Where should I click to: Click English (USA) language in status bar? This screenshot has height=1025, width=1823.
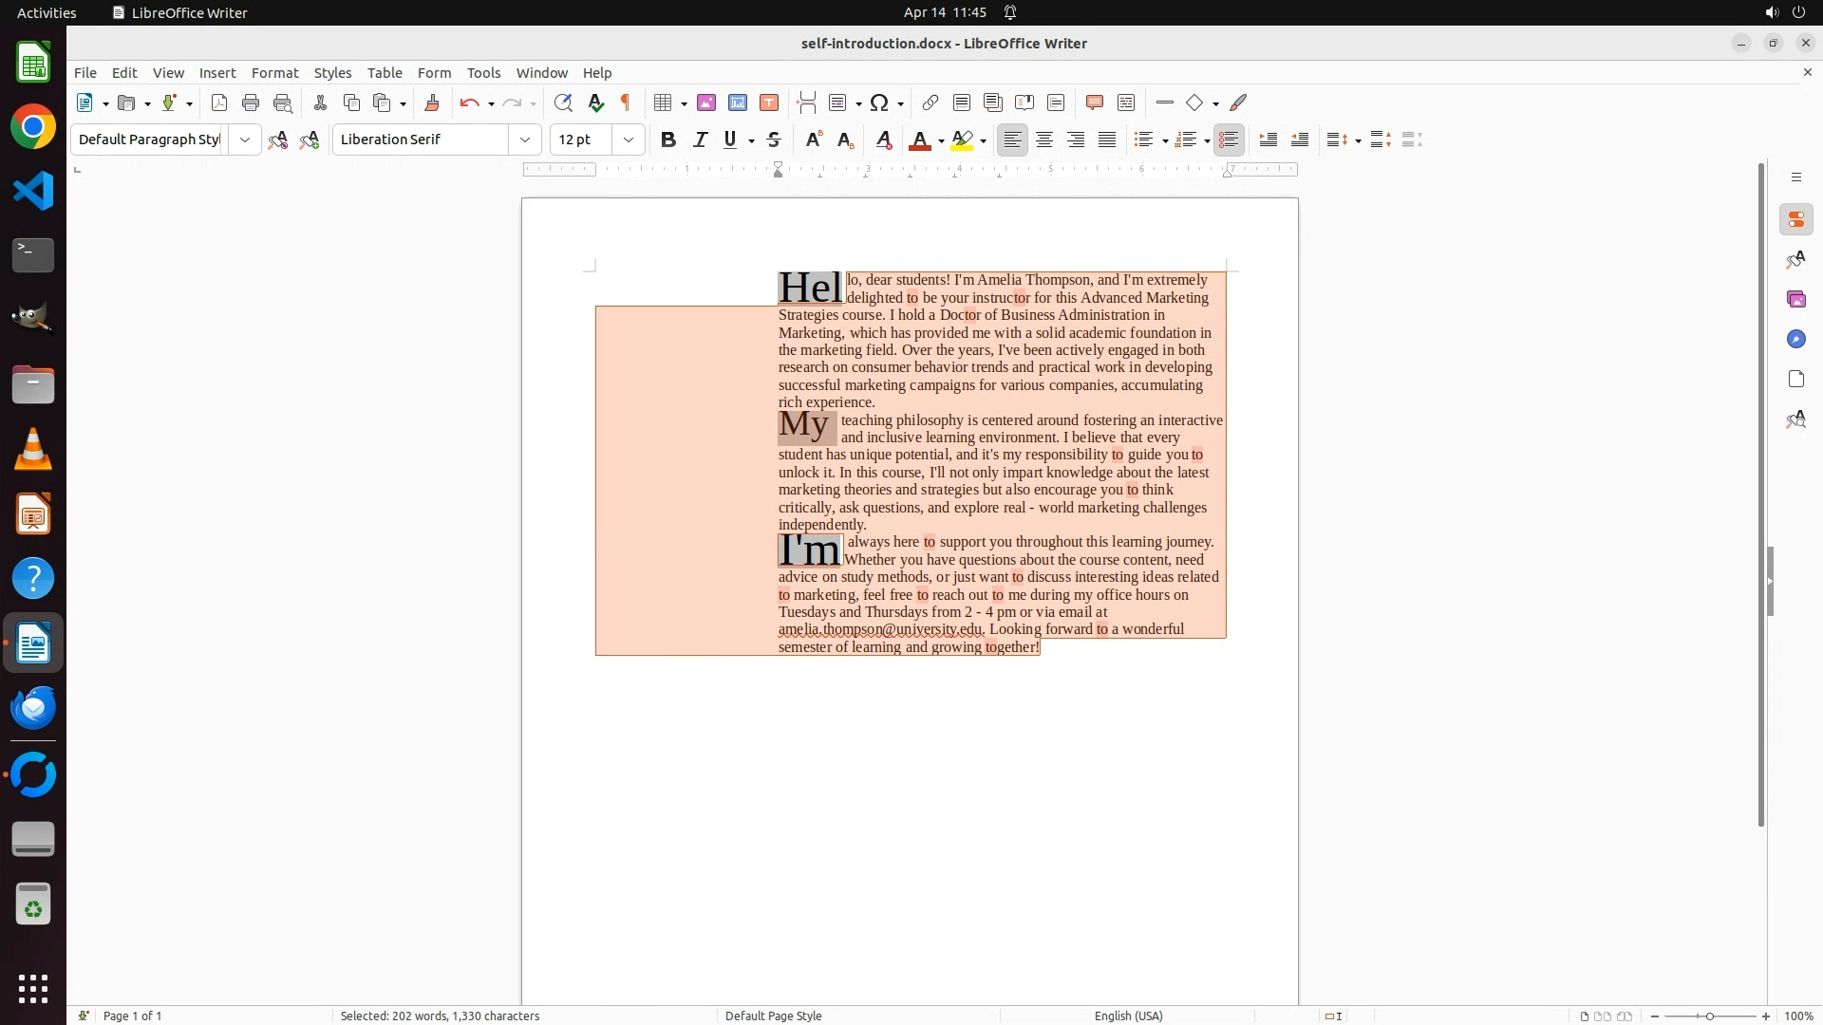[1128, 1016]
